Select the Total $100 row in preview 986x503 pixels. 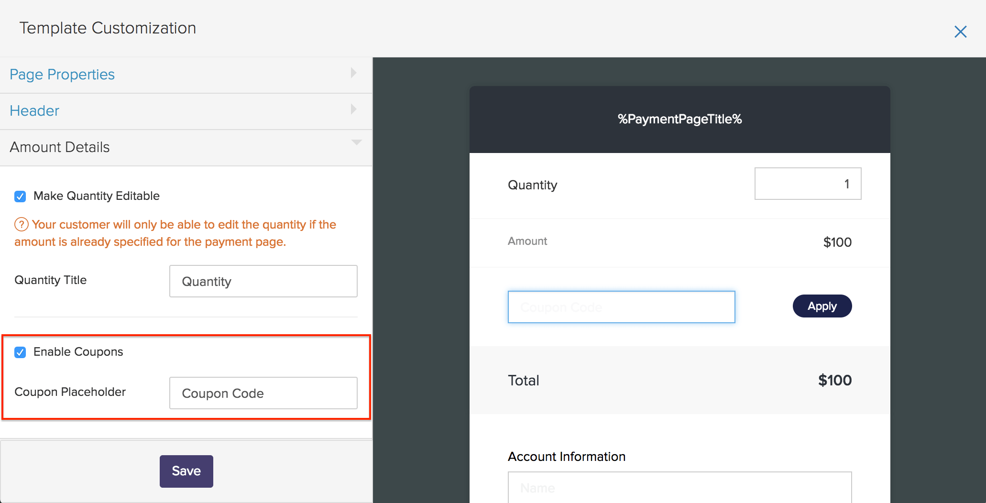(x=679, y=380)
